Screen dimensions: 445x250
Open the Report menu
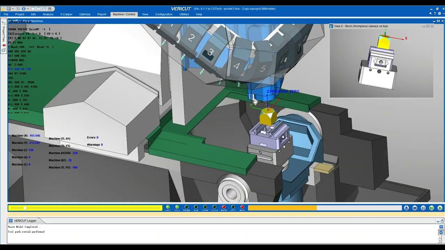click(102, 14)
